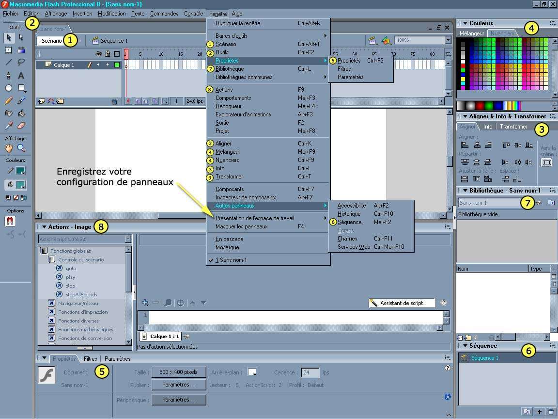Screen dimensions: 558x419
Task: Click the Publier Paramètres button
Action: point(179,385)
